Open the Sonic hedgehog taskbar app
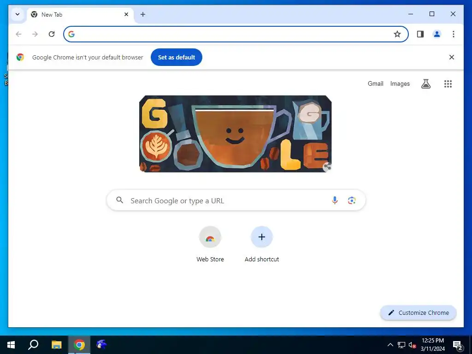The width and height of the screenshot is (472, 354). click(x=101, y=345)
